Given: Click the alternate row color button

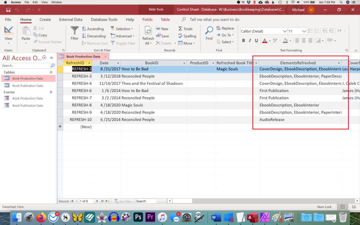Looking at the screenshot, I should pyautogui.click(x=330, y=40).
